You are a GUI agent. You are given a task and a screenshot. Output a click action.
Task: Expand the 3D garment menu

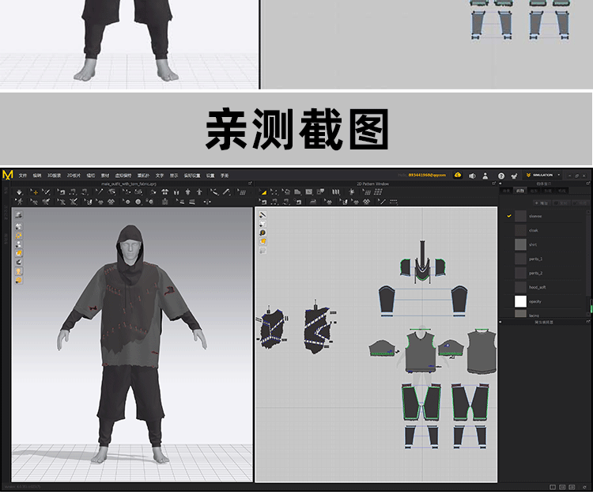(54, 176)
